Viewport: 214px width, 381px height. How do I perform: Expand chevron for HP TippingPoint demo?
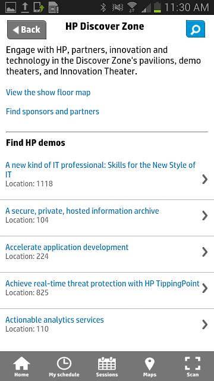[x=205, y=288]
